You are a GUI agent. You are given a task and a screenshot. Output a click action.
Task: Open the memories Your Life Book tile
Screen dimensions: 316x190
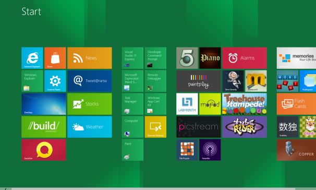click(297, 58)
